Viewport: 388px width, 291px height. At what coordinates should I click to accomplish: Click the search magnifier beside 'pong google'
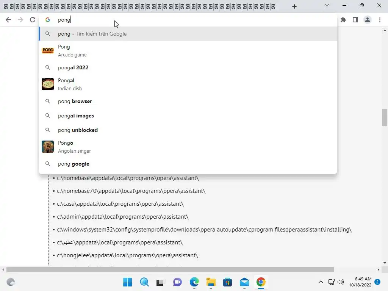[x=47, y=164]
